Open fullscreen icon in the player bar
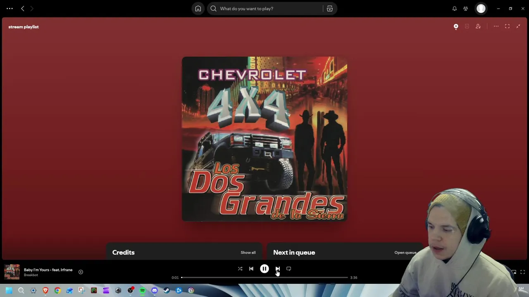529x297 pixels. pos(522,272)
